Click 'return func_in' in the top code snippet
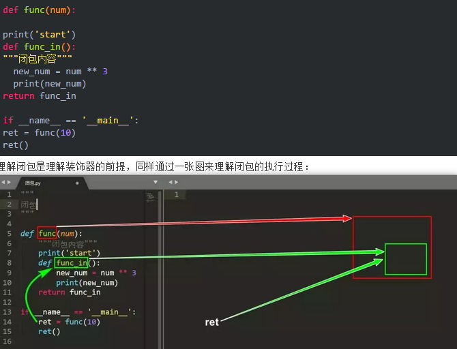Image resolution: width=457 pixels, height=349 pixels. [x=40, y=96]
